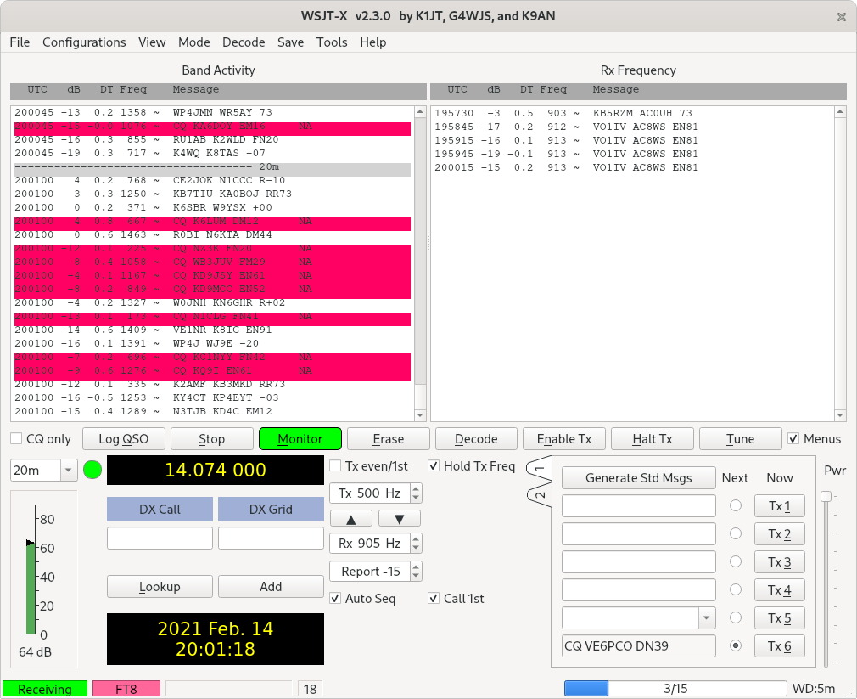Adjust the Report -15 stepper
857x699 pixels.
(x=416, y=572)
